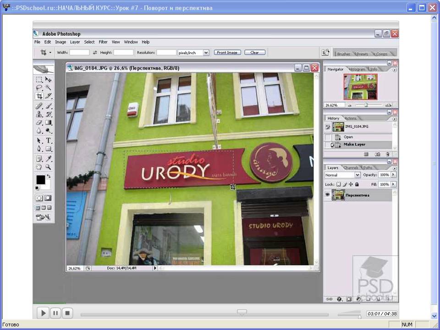Click the Front Image button

pyautogui.click(x=227, y=52)
